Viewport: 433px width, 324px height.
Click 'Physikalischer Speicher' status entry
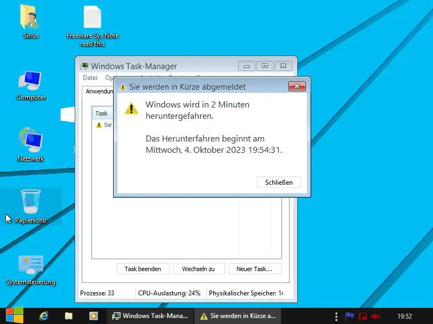click(x=246, y=293)
